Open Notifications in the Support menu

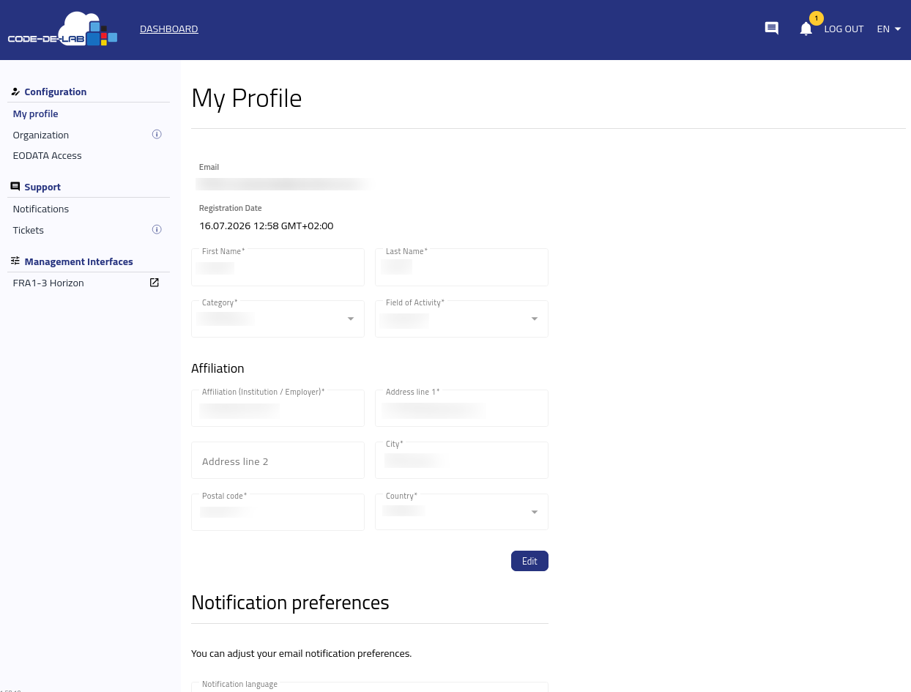pos(41,209)
